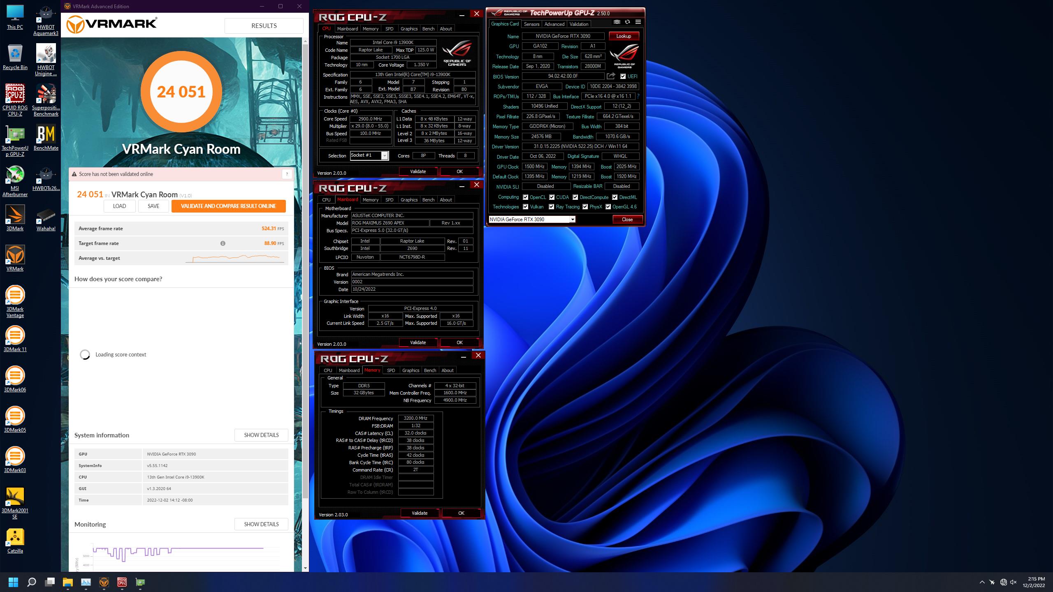Click SHOW DETAILS for Monitoring

coord(261,524)
